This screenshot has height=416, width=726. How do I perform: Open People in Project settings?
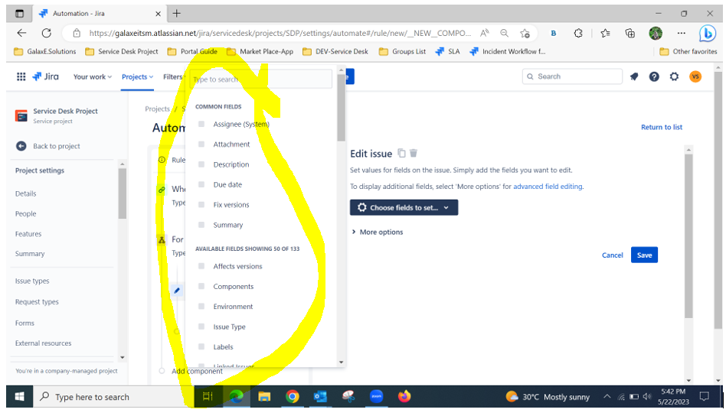(25, 213)
